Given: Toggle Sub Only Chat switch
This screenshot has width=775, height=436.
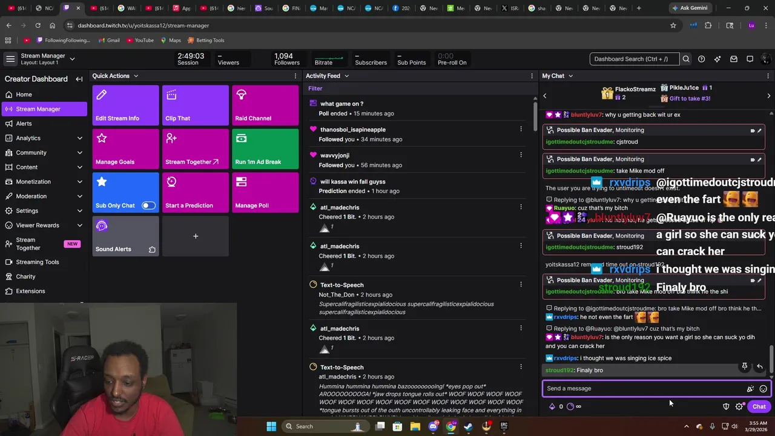Looking at the screenshot, I should click(x=148, y=205).
